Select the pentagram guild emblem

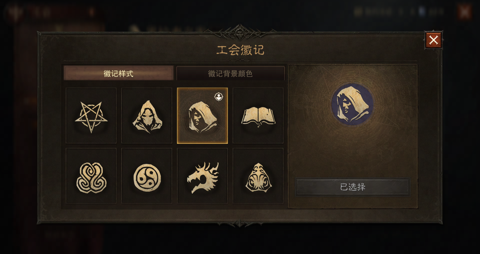pos(91,115)
